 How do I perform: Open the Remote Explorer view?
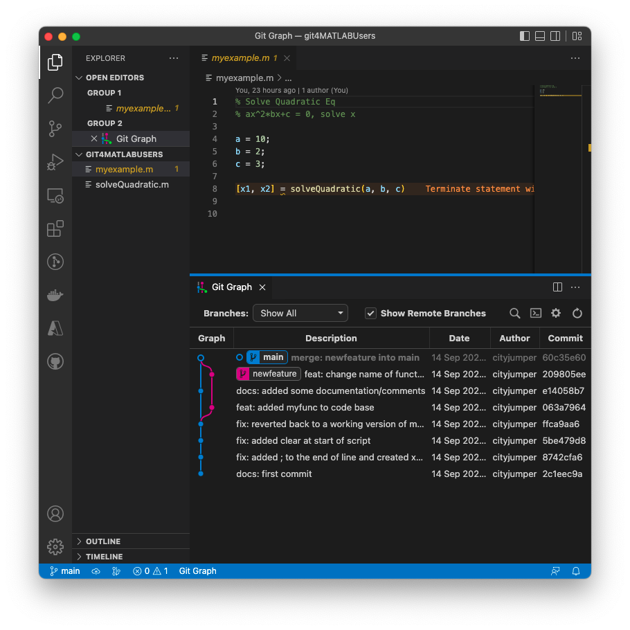click(55, 196)
